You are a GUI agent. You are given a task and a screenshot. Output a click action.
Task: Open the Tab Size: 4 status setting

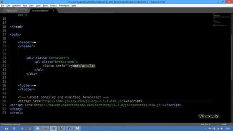(x=205, y=124)
